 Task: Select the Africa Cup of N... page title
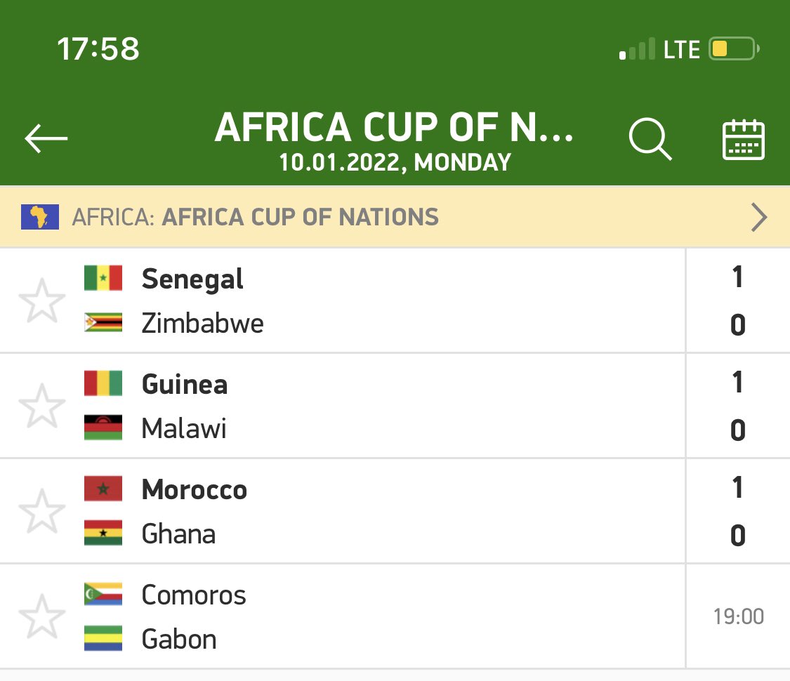point(394,127)
